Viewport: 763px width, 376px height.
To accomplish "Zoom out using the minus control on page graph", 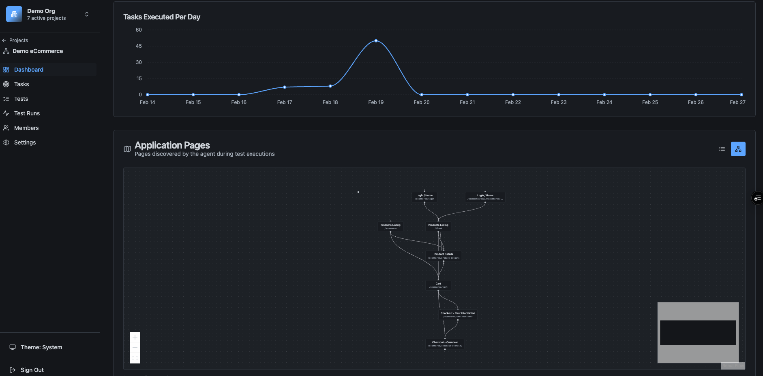I will tap(135, 347).
